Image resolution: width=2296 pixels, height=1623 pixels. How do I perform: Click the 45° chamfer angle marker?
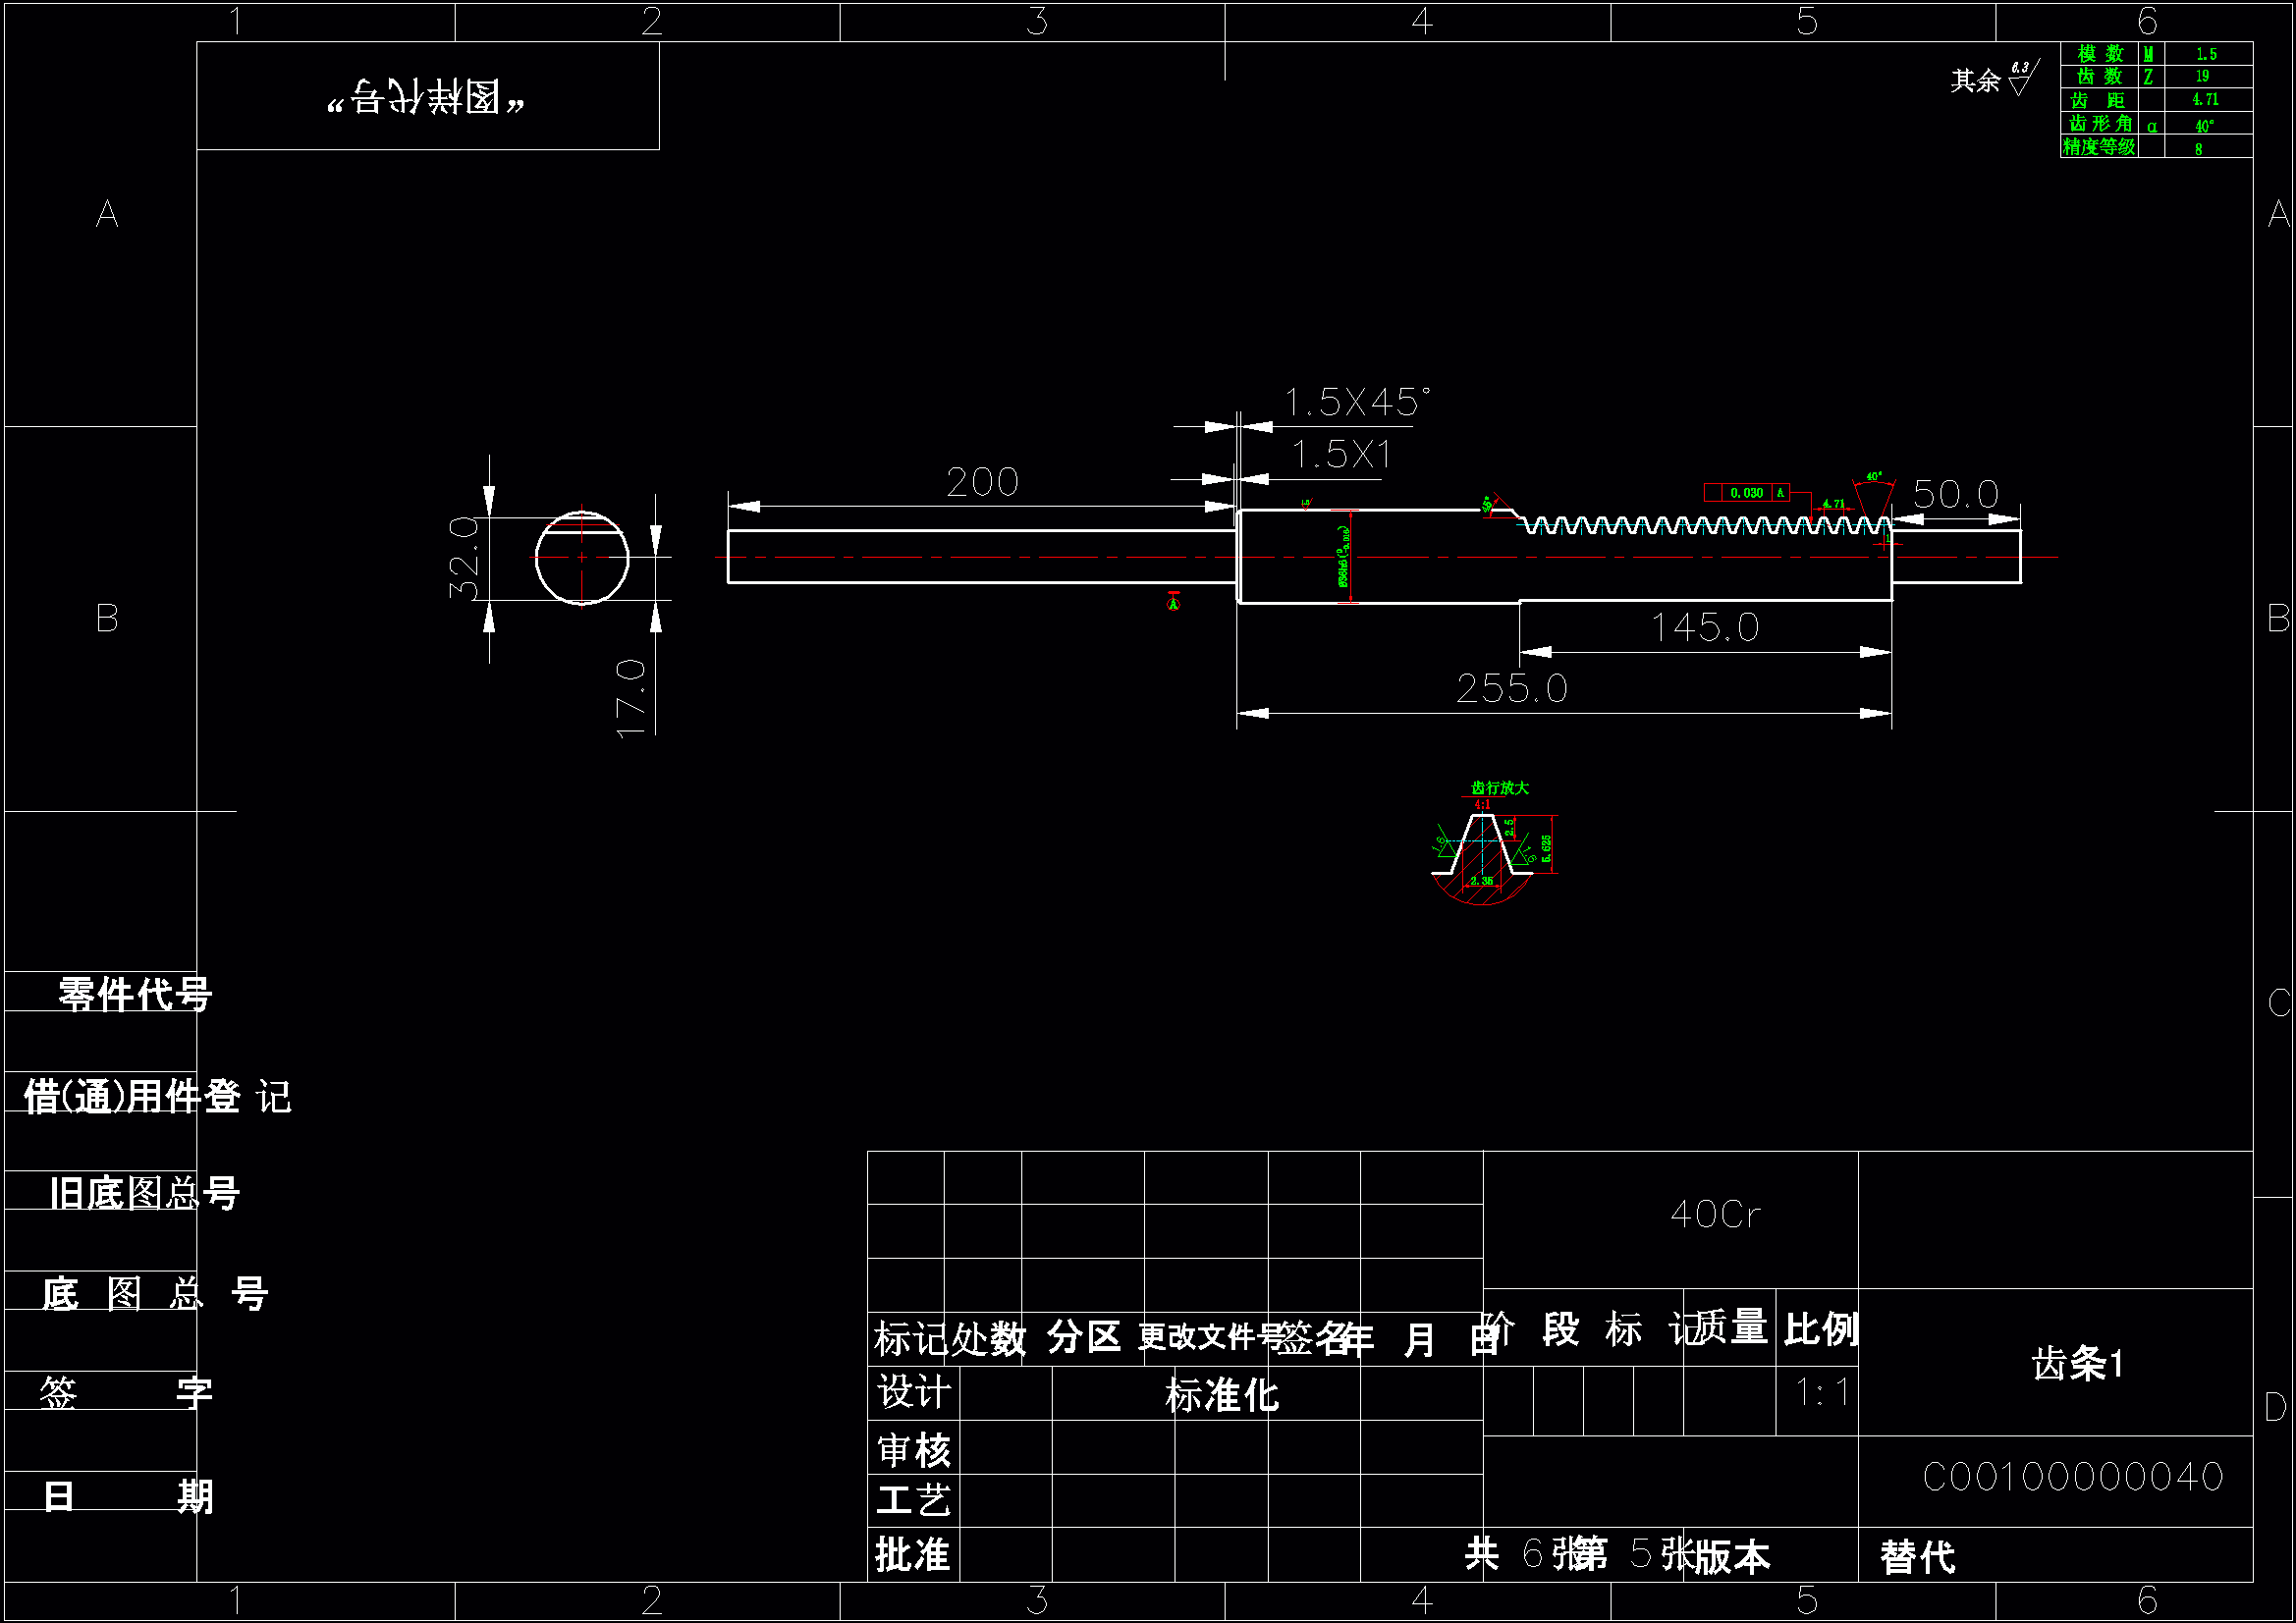(x=1487, y=504)
